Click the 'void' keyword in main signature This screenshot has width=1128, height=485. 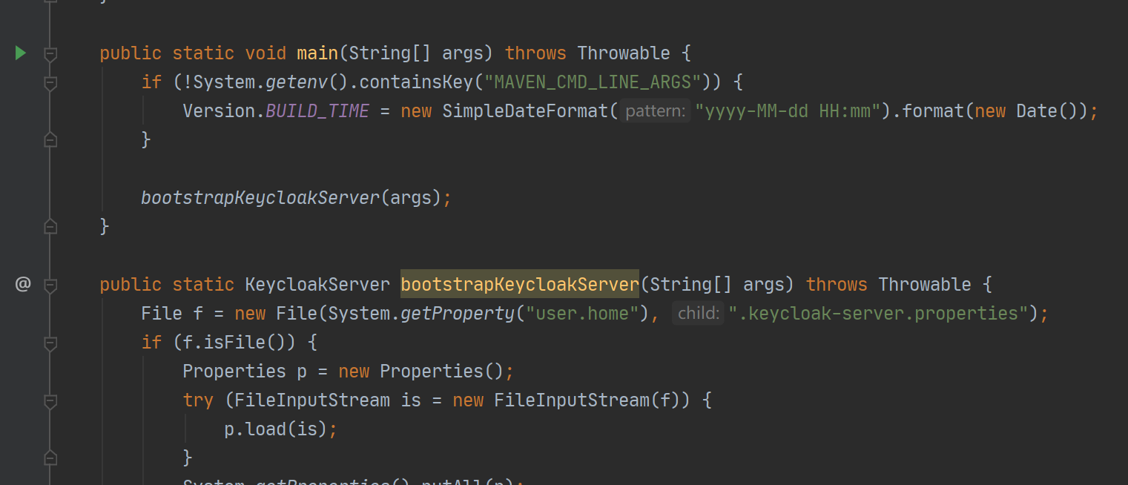coord(265,53)
